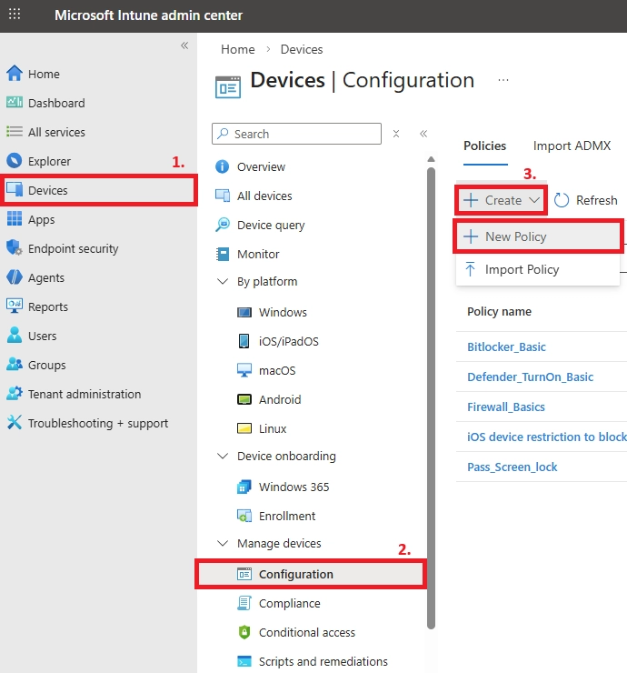
Task: Click the Apps grid icon
Action: pyautogui.click(x=15, y=219)
